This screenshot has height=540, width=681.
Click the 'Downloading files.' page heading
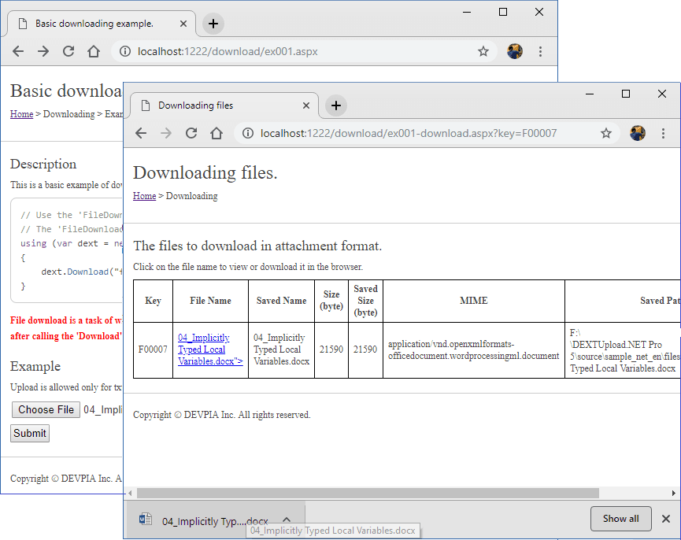click(x=205, y=172)
